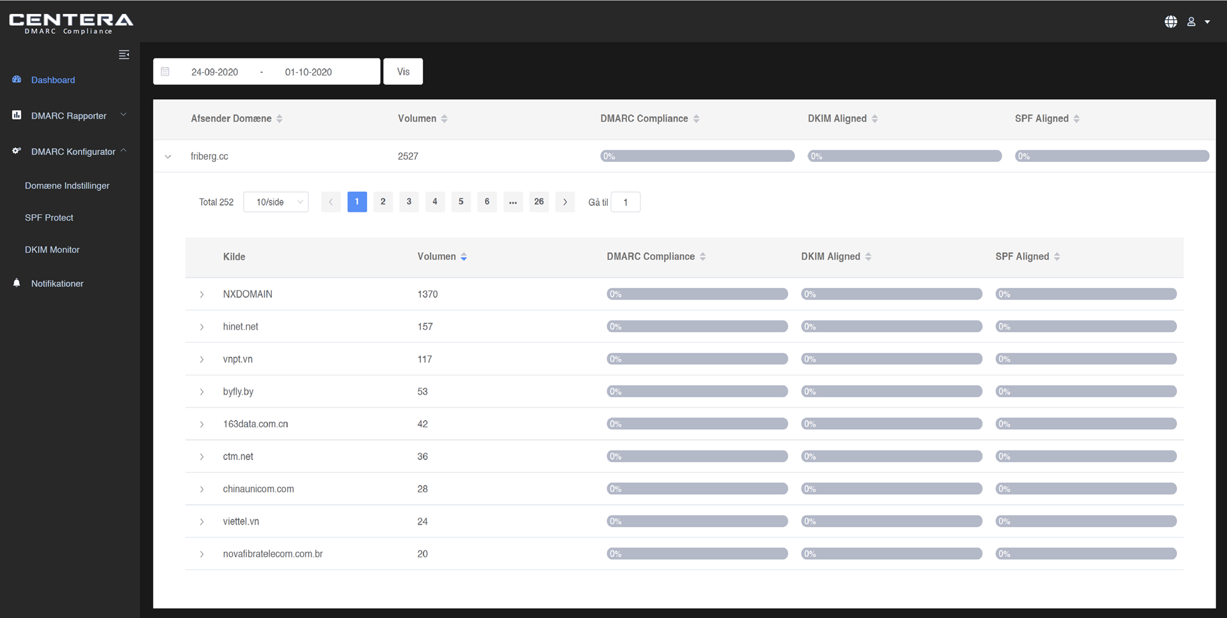This screenshot has height=618, width=1227.
Task: Sort top table by SPF Aligned
Action: (1077, 119)
